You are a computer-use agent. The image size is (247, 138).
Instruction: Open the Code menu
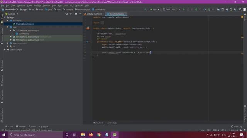pyautogui.click(x=29, y=5)
